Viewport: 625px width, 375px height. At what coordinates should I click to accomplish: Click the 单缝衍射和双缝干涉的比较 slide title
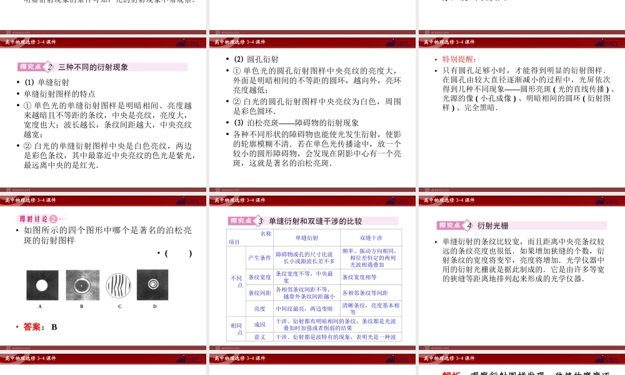pyautogui.click(x=315, y=221)
